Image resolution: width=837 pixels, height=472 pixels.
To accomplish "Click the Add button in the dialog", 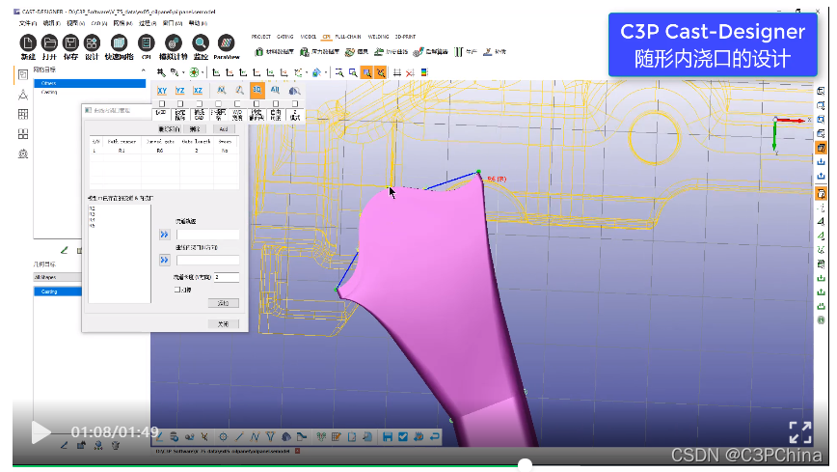I will click(x=223, y=129).
